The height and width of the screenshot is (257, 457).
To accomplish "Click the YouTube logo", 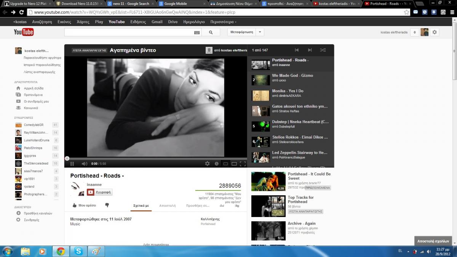I will pyautogui.click(x=24, y=32).
